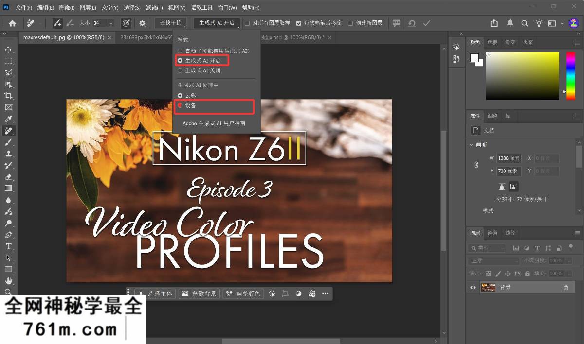Image resolution: width=584 pixels, height=344 pixels.
Task: Click the Home icon in options bar
Action: pos(12,23)
